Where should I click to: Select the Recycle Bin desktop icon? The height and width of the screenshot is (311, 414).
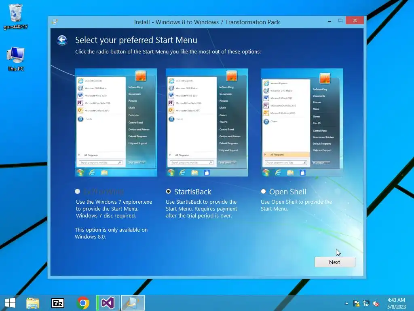[15, 16]
